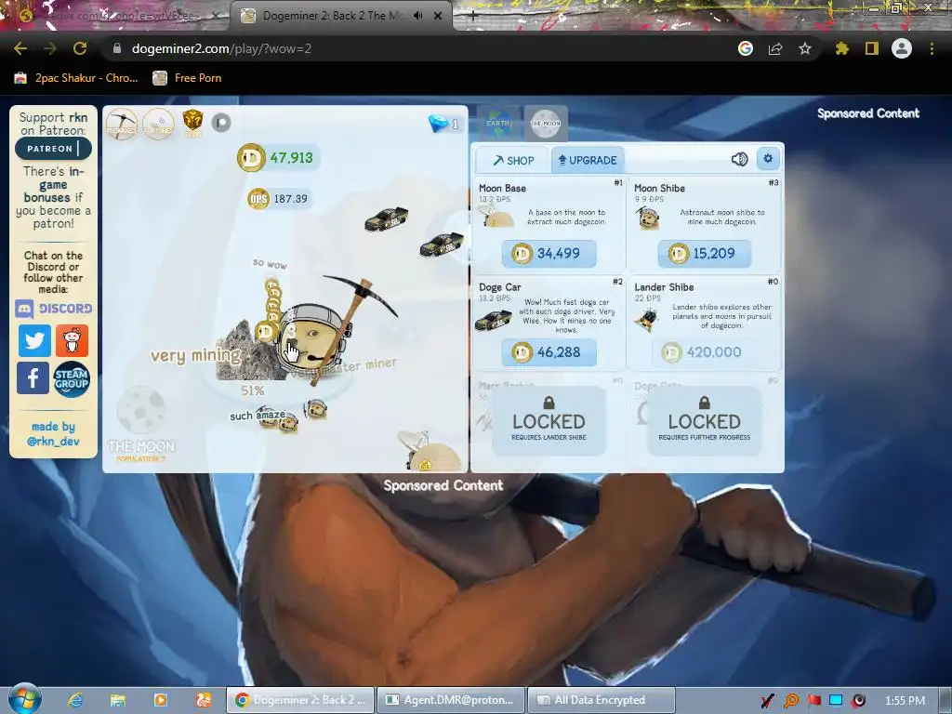Open All Data Encrypted taskbar window
The image size is (952, 714).
point(602,700)
